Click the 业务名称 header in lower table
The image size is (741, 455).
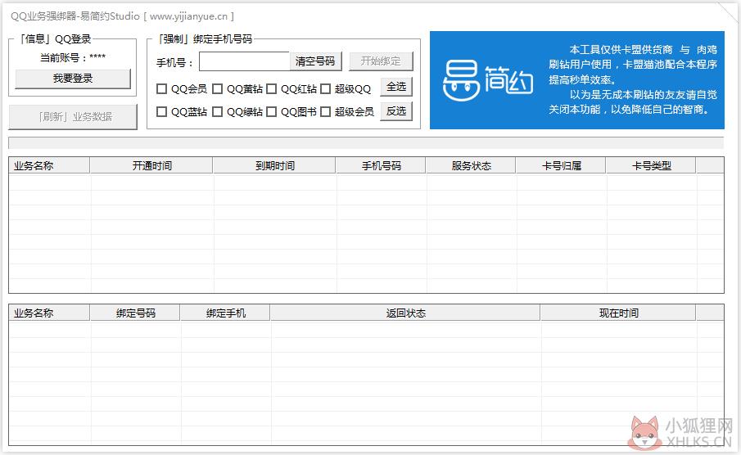[x=49, y=313]
